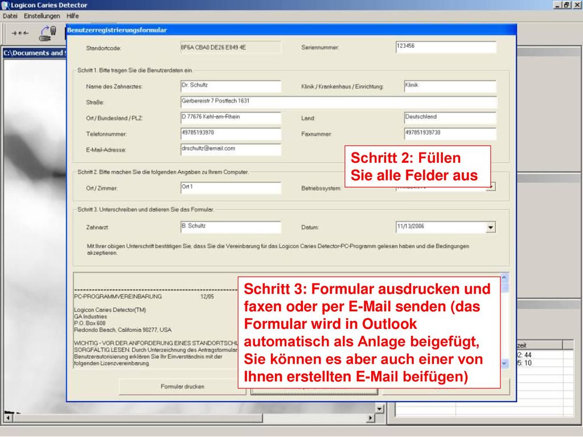Click the text 'P.O. Box 608'
This screenshot has width=583, height=437.
[90, 323]
